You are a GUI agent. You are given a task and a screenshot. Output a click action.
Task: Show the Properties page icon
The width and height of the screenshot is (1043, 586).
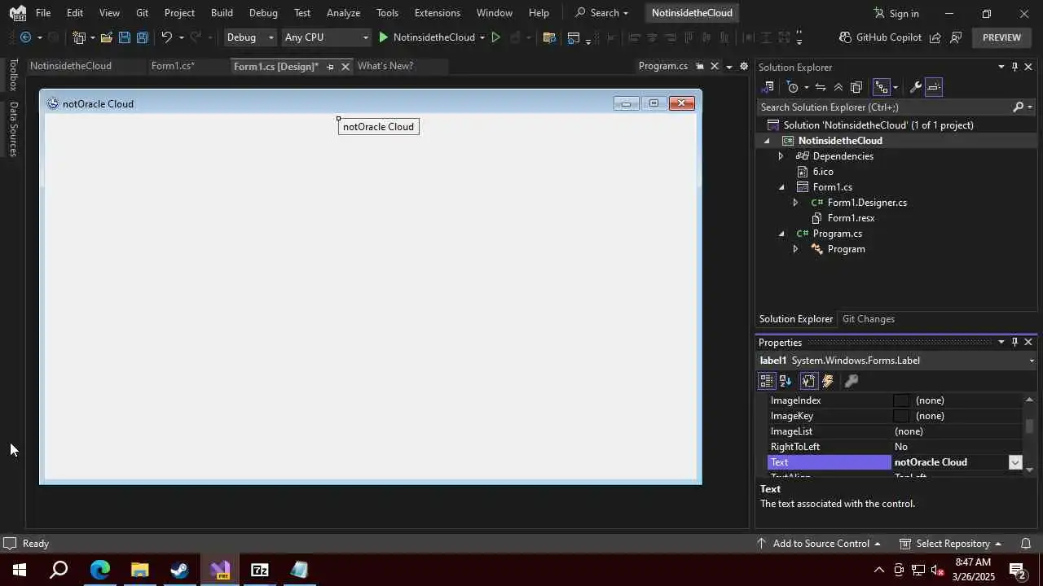(x=808, y=381)
